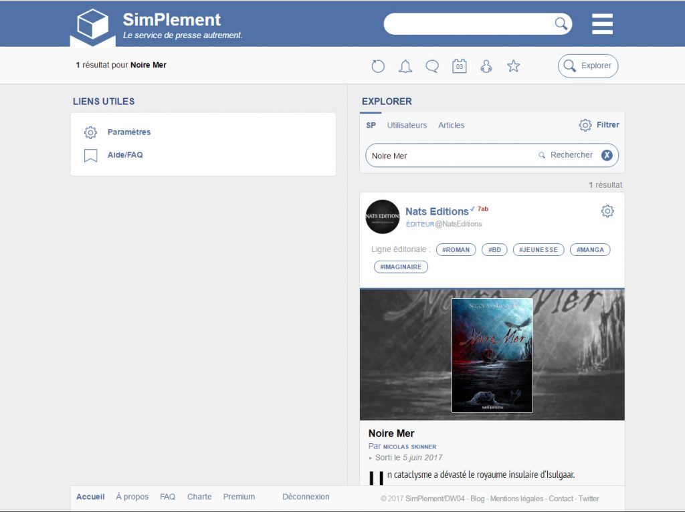This screenshot has height=512, width=685.
Task: Select the #MANGA tag
Action: coord(590,250)
